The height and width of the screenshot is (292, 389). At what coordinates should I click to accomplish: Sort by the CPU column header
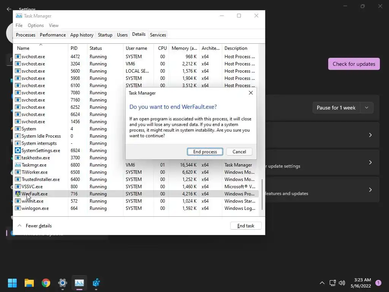coord(161,48)
